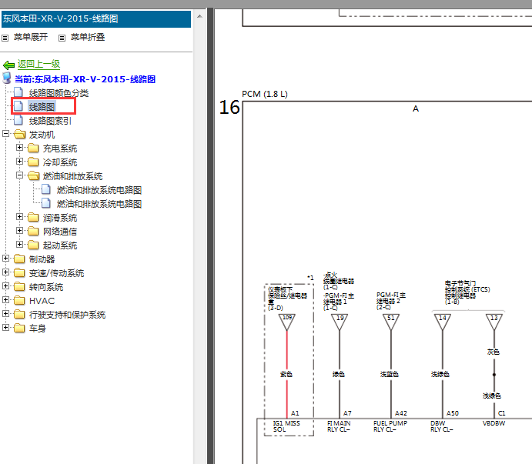Click connector 109 triangle in diagram
This screenshot has width=532, height=464.
pos(287,322)
